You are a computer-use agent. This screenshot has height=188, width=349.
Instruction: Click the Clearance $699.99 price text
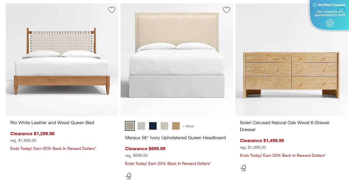pyautogui.click(x=145, y=148)
